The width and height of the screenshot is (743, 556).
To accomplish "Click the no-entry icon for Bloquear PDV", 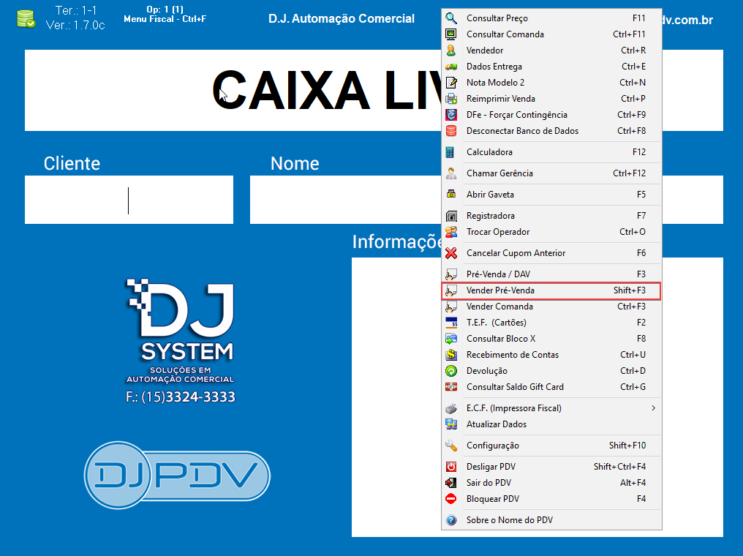I will click(x=451, y=499).
